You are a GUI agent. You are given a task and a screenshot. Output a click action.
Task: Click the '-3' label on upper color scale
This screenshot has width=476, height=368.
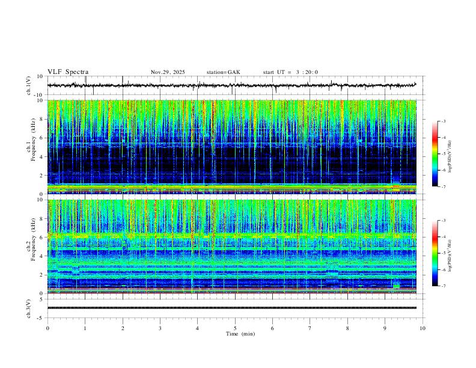pos(443,121)
